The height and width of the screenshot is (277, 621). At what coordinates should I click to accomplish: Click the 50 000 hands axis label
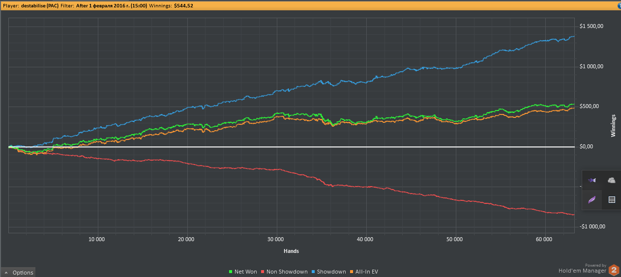[454, 239]
